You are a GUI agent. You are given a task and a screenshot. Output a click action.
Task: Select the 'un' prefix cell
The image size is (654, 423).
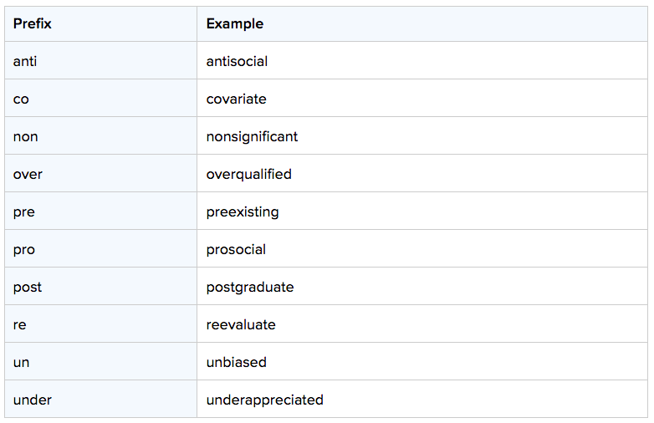pos(100,361)
